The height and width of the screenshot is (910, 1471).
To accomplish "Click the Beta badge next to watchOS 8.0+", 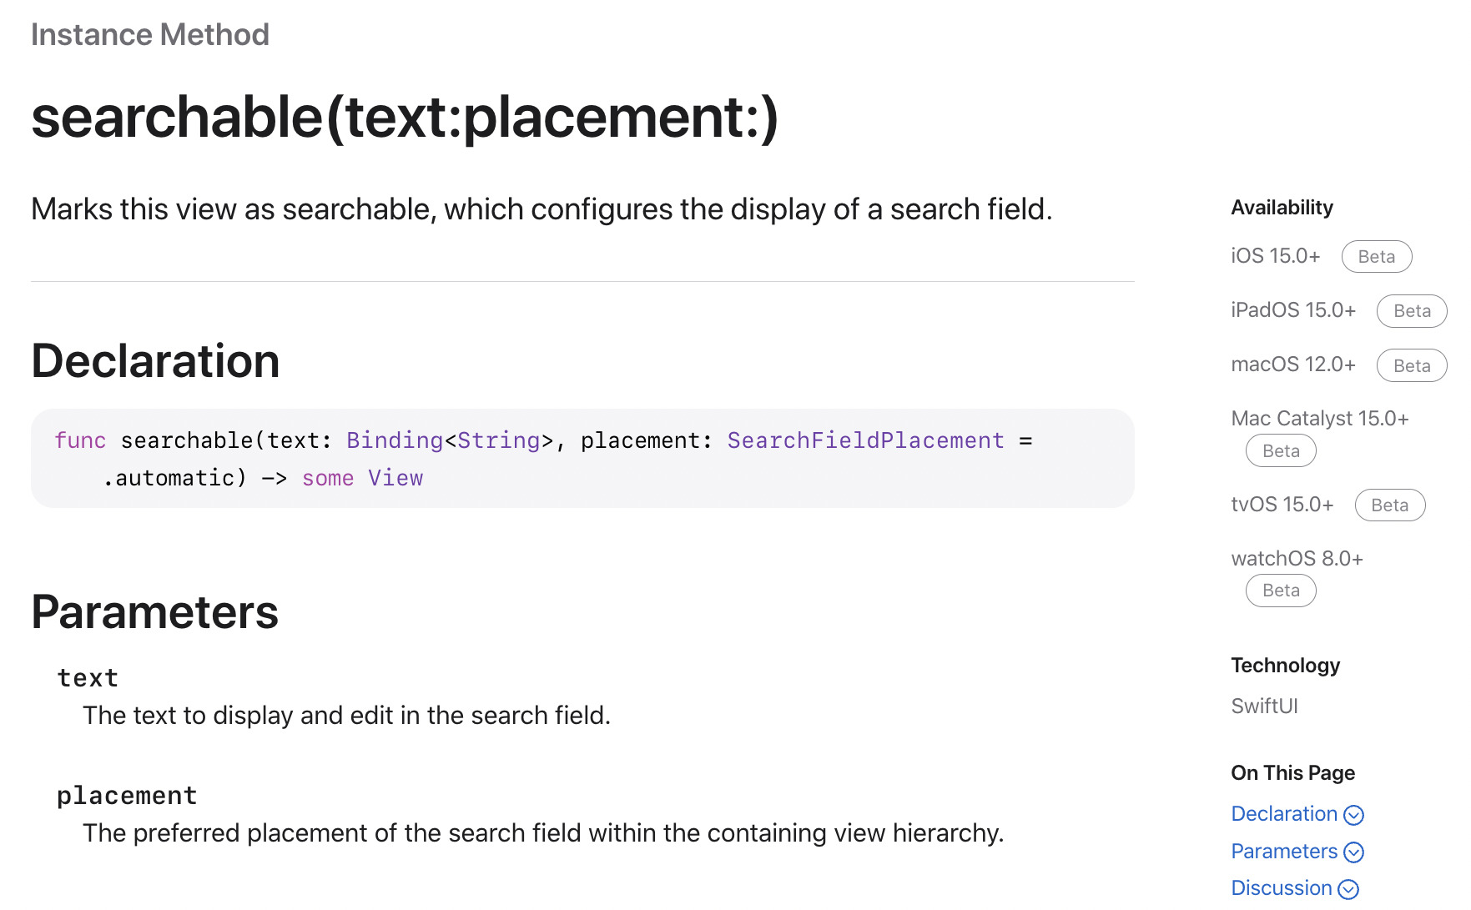I will coord(1280,590).
